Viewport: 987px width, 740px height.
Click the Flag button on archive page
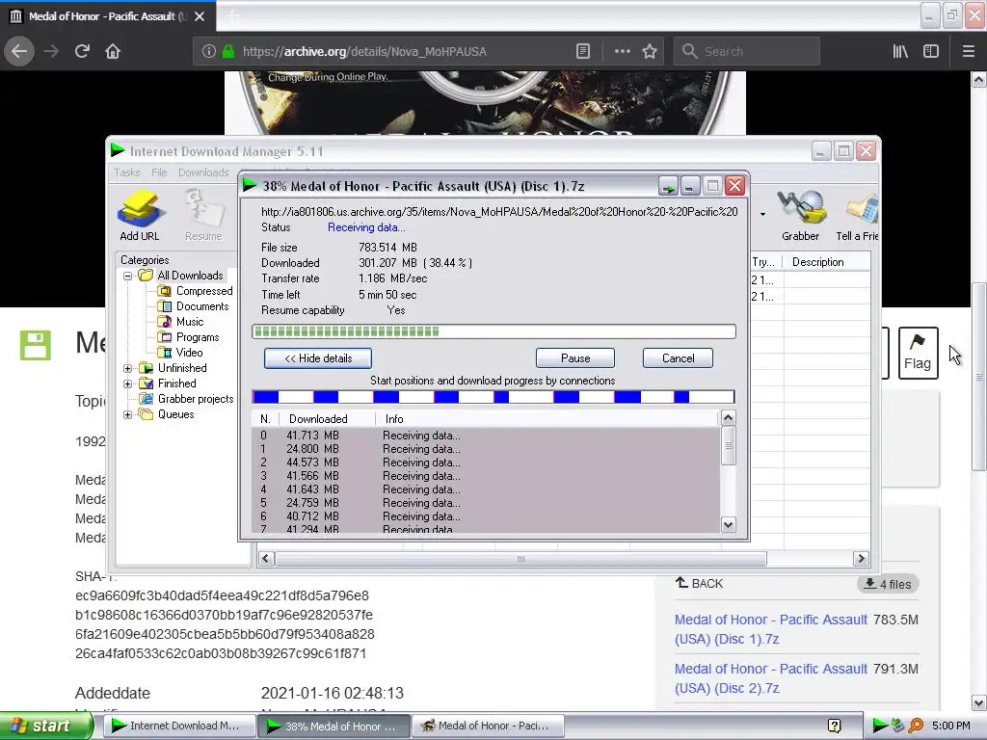click(x=918, y=353)
